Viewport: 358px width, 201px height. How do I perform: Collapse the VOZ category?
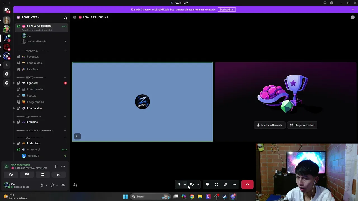click(29, 138)
